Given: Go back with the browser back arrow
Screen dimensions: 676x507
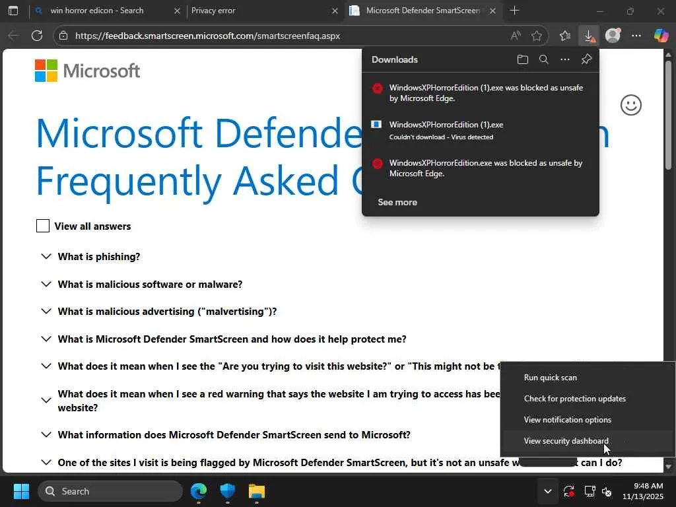Looking at the screenshot, I should pyautogui.click(x=14, y=36).
